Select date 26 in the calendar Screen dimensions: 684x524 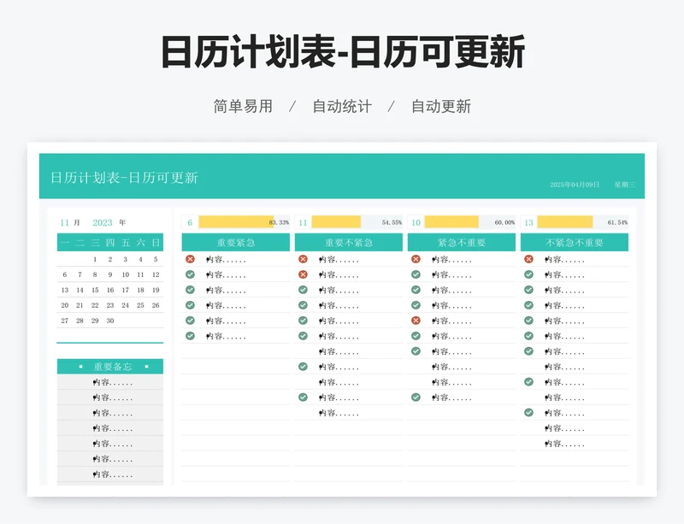(x=156, y=305)
